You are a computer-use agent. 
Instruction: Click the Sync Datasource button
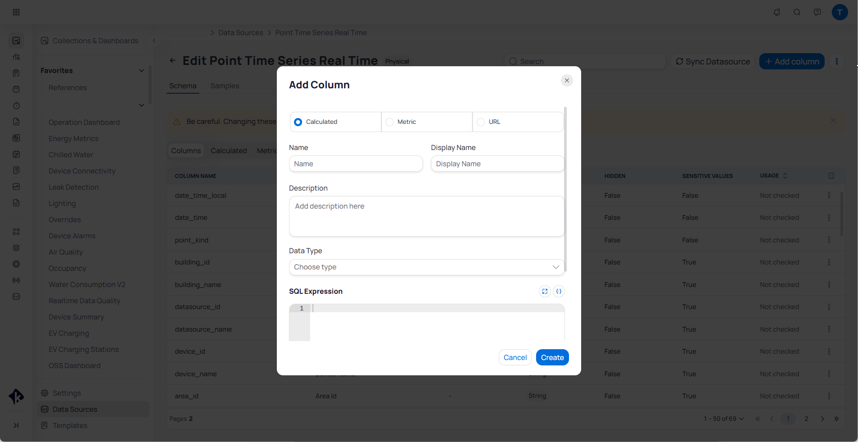(x=713, y=61)
